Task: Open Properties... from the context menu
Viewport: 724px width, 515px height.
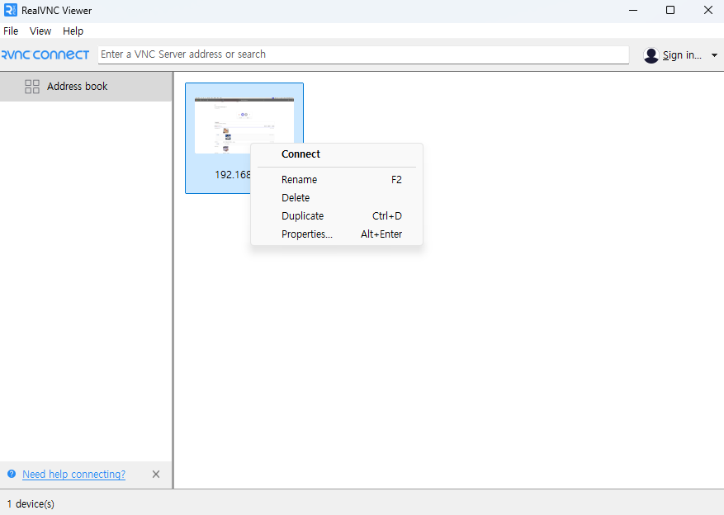Action: click(337, 234)
